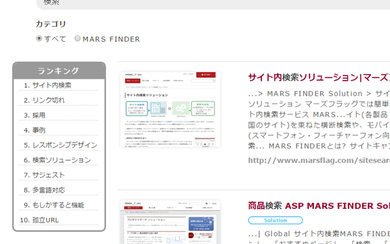Screen dimensions: 390x244
Task: Open ranking item 10 孤立URL
Action: point(45,220)
